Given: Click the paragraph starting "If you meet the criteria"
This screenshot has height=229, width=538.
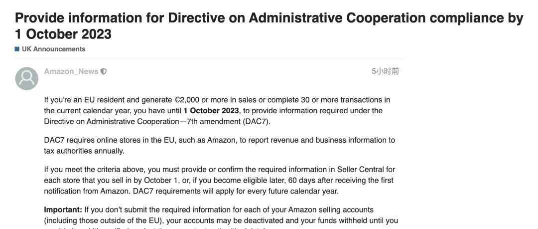Looking at the screenshot, I should point(220,181).
